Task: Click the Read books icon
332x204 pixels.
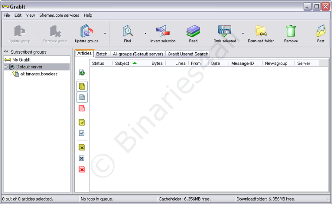Action: (x=193, y=31)
